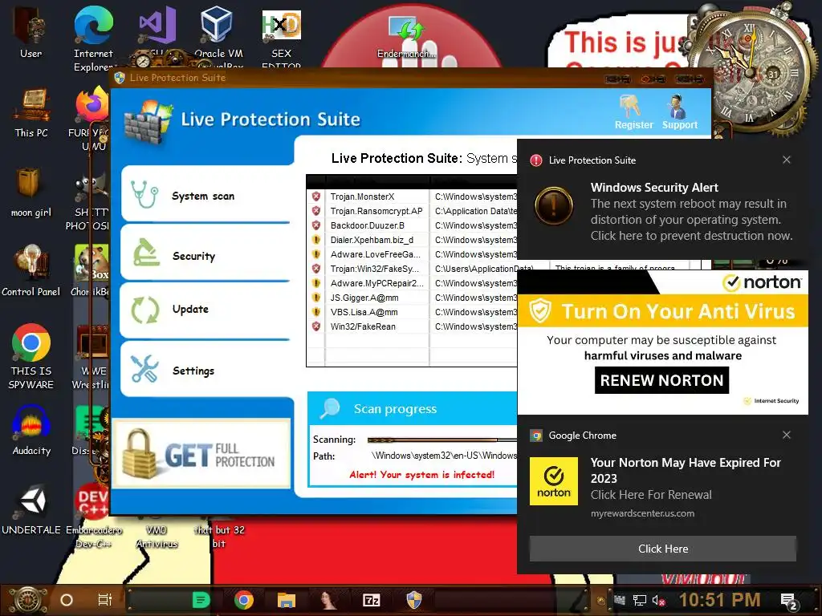Open the Embarcadero Dev-C++ desktop icon
Screen dimensions: 822x616
tap(93, 516)
